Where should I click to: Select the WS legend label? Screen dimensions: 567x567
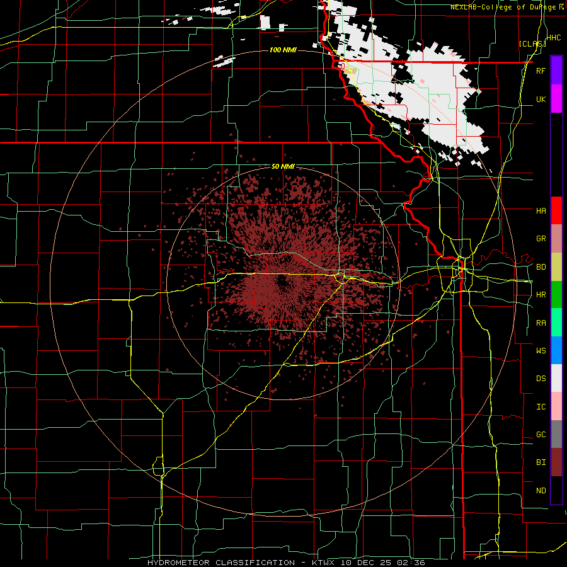[x=541, y=351]
